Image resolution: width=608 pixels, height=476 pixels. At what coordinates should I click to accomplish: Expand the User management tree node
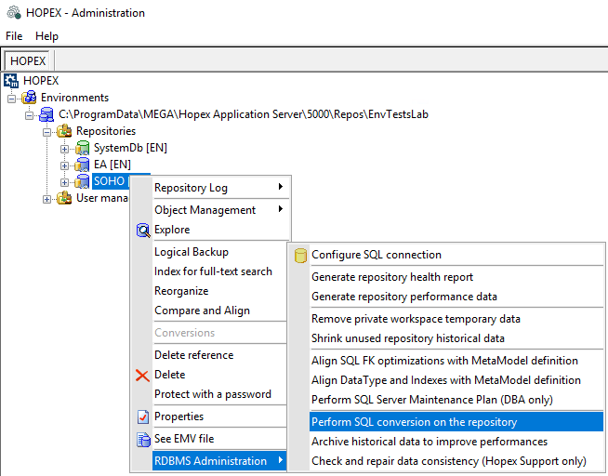[47, 198]
